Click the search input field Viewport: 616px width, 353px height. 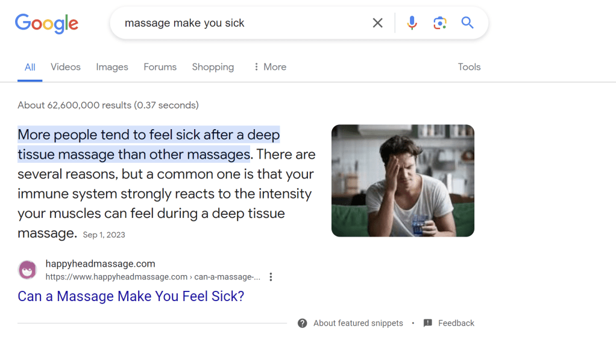click(x=241, y=23)
